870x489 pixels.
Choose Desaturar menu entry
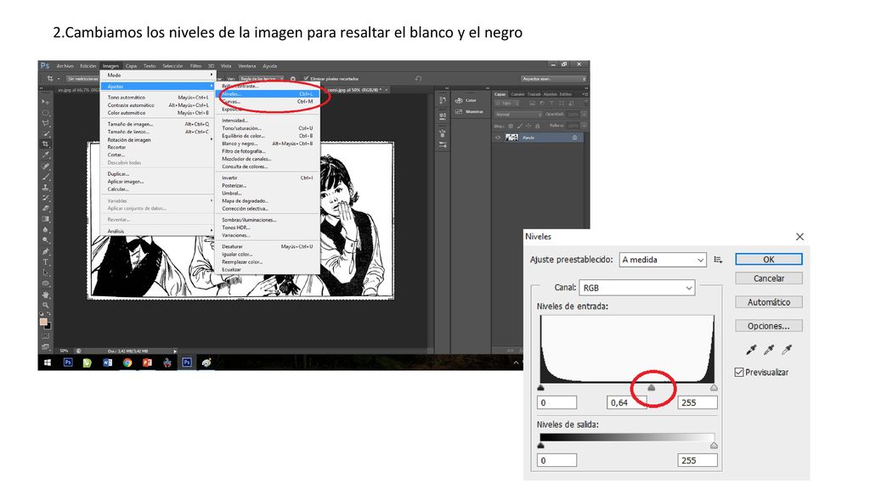coord(267,246)
